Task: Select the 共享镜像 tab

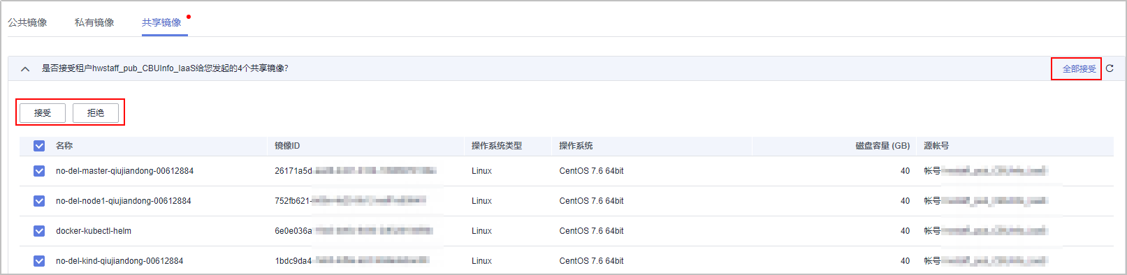Action: (161, 22)
